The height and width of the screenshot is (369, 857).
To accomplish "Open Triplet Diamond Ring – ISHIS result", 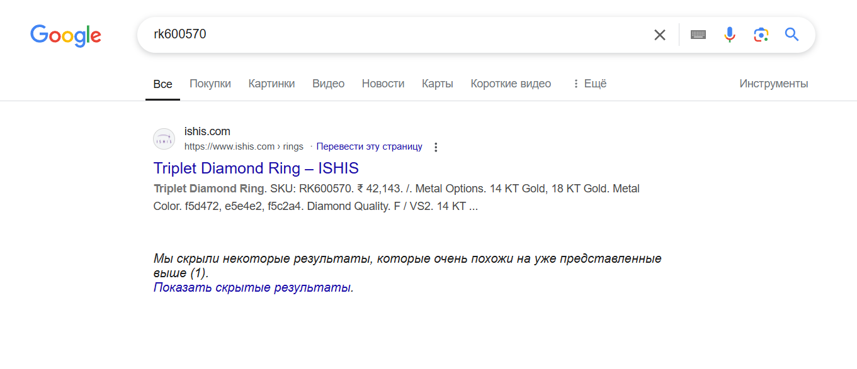I will click(256, 168).
